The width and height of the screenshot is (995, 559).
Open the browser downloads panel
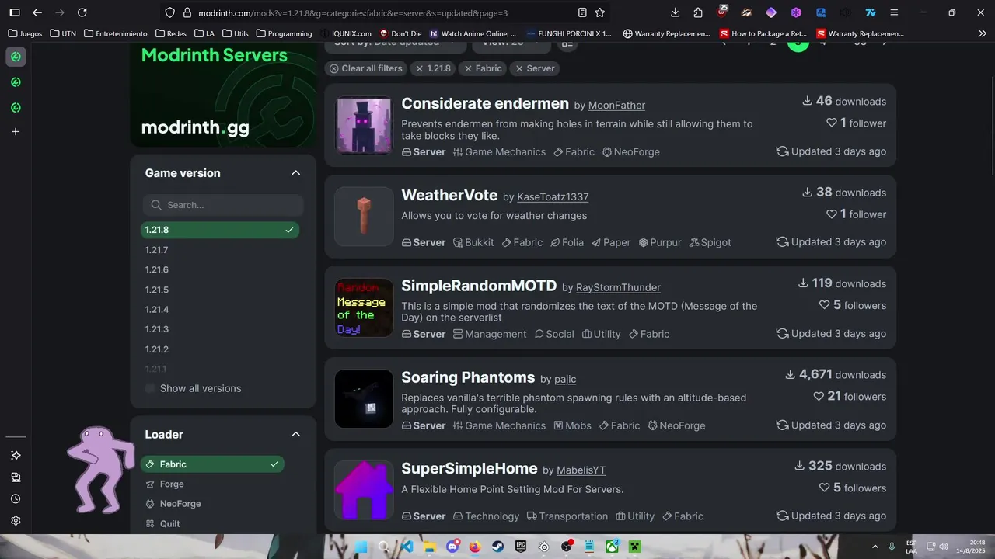(675, 12)
